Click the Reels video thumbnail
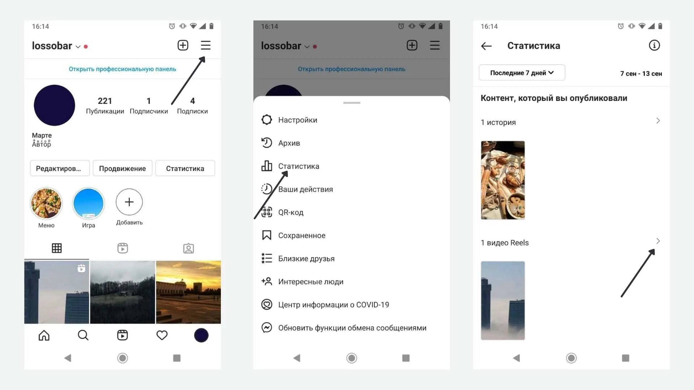Viewport: 694px width, 390px height. (503, 299)
